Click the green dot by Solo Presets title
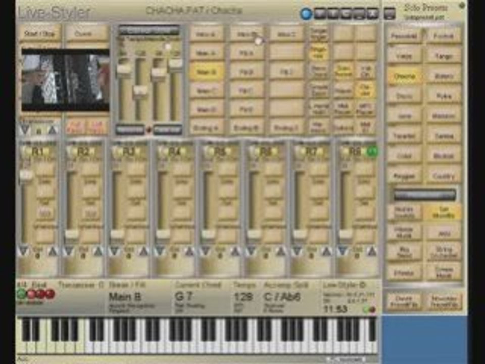 [462, 5]
